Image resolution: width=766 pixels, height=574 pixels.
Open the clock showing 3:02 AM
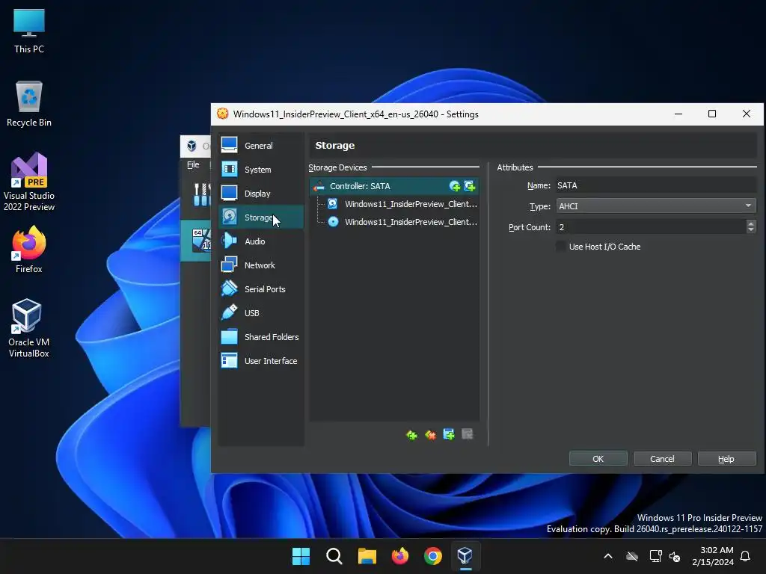[713, 556]
